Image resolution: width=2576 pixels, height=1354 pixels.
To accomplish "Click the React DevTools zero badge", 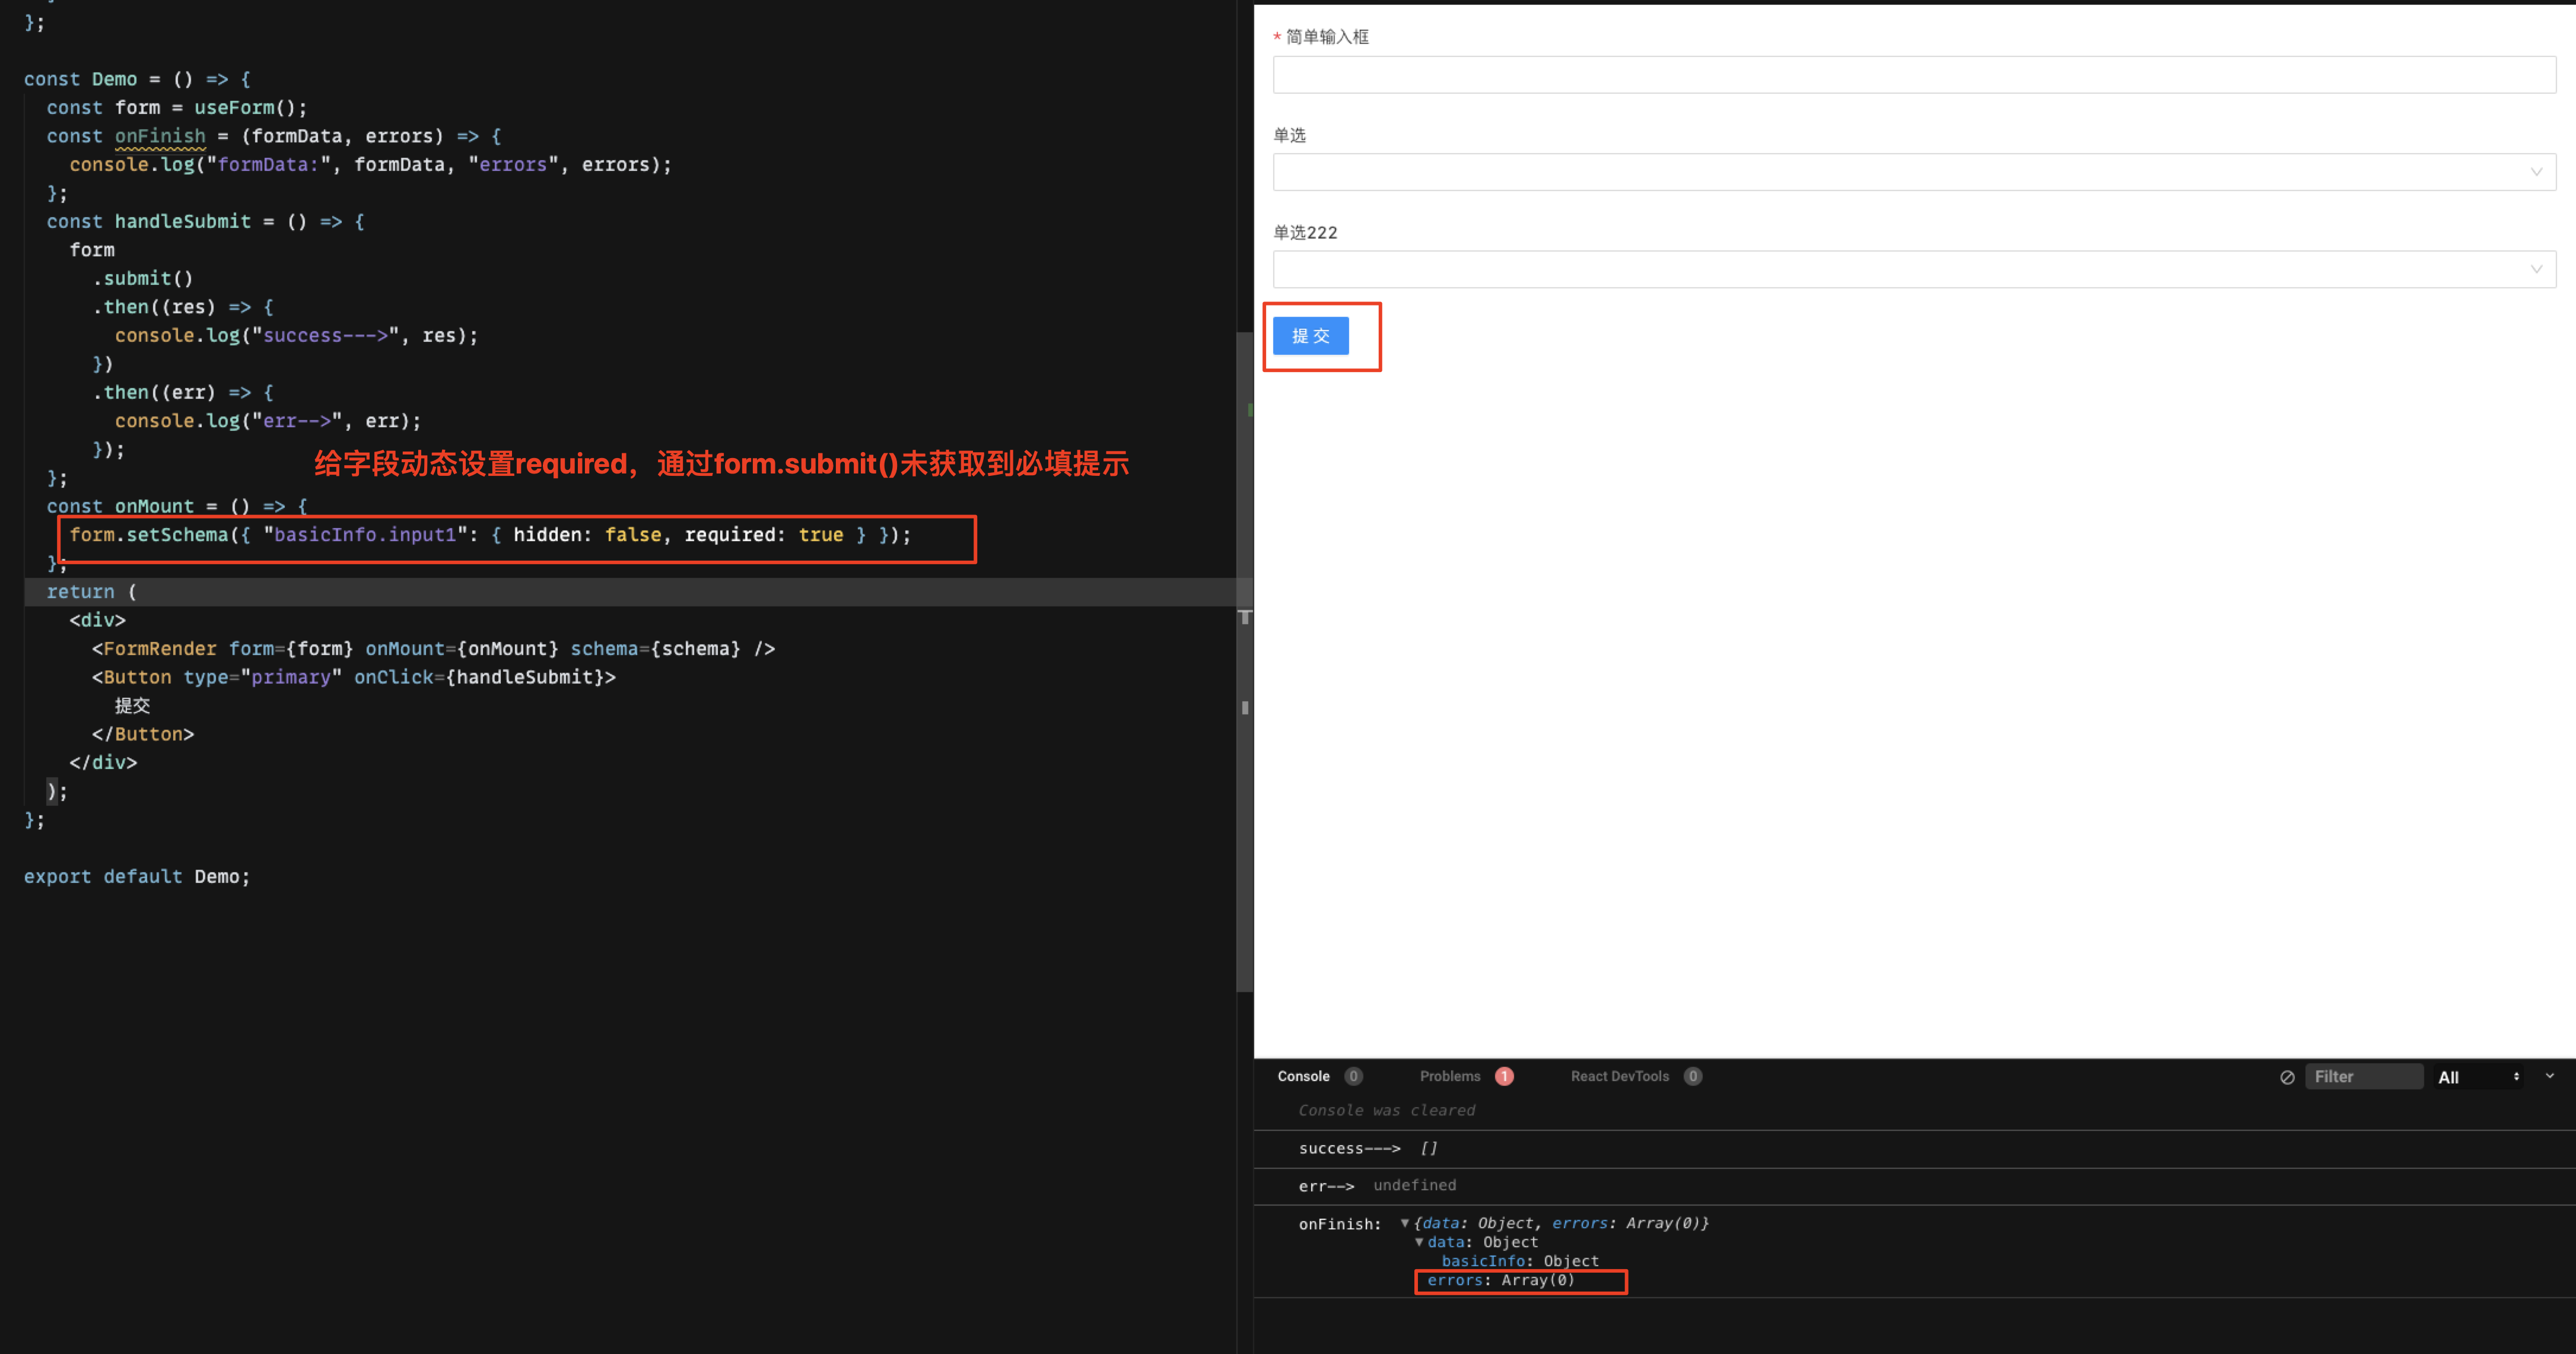I will [x=1693, y=1076].
